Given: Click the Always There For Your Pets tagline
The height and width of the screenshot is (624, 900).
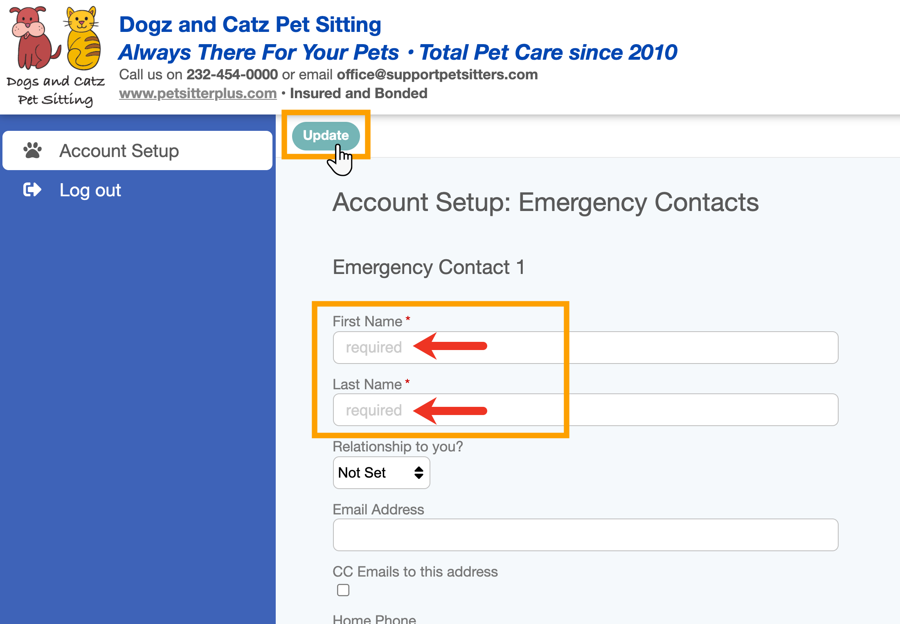Looking at the screenshot, I should (x=259, y=52).
